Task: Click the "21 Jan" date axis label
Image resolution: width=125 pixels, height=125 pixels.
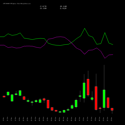Action: [103, 119]
